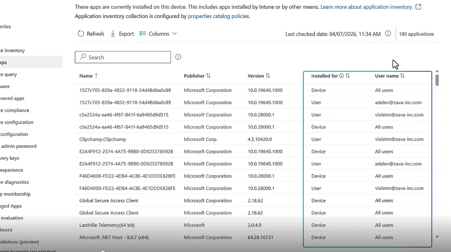Open the compliance item in the sidebar

(x=15, y=110)
